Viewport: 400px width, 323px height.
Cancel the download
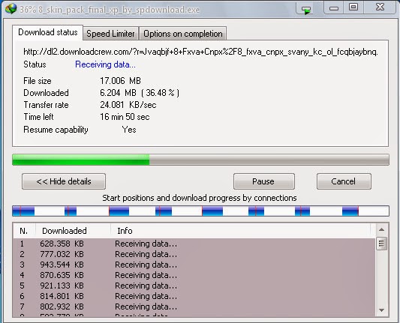point(344,181)
